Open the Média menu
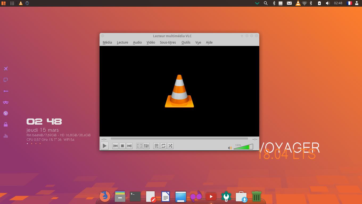Image resolution: width=362 pixels, height=204 pixels. 107,42
